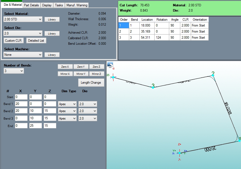Click the Mirror Z button
This screenshot has width=241, height=169.
(97, 74)
